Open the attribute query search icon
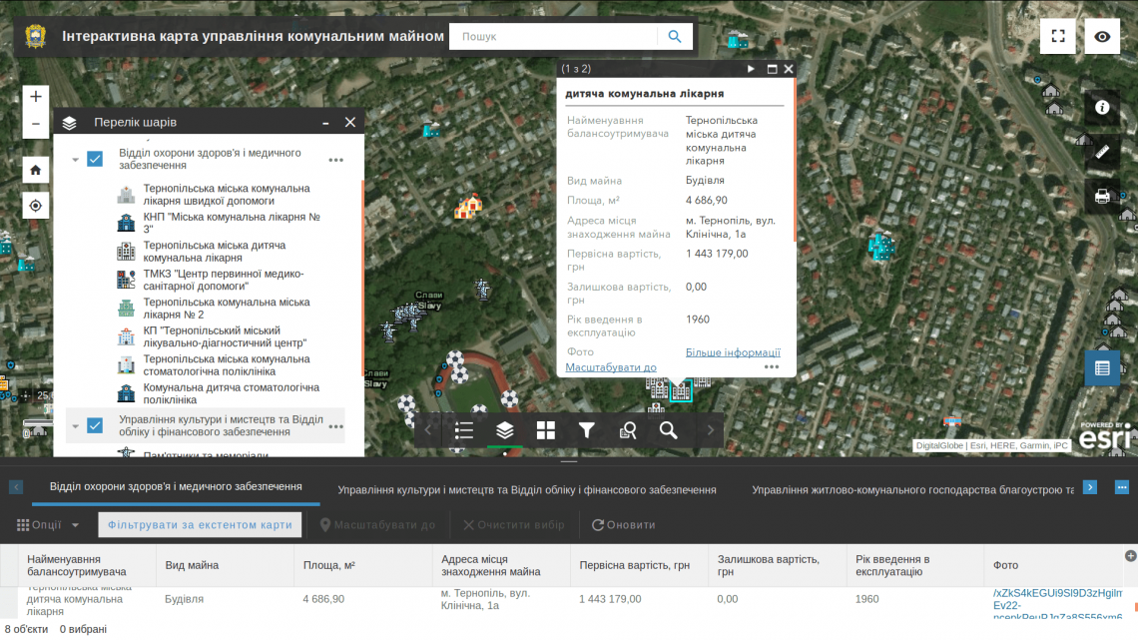The image size is (1138, 640). (x=628, y=430)
